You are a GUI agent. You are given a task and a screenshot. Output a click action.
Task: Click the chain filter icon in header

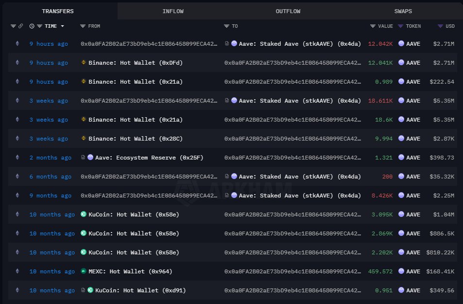[13, 26]
